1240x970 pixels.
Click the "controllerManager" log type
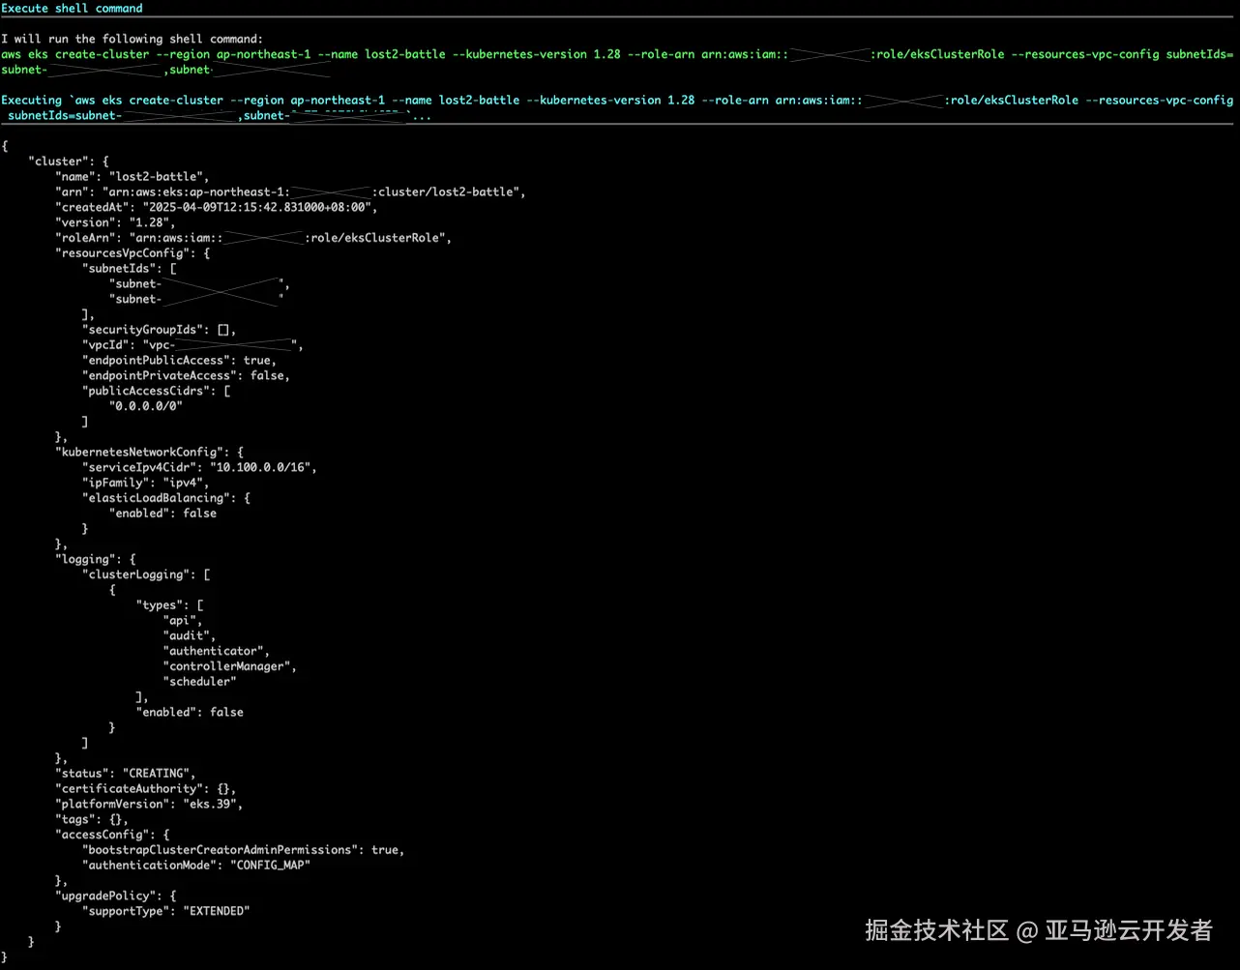click(230, 666)
